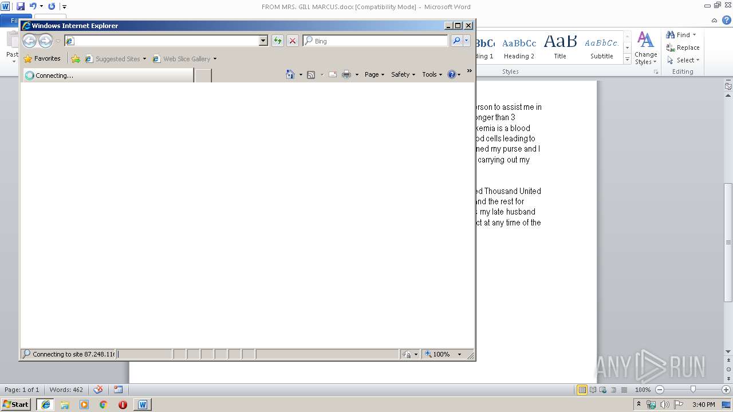The width and height of the screenshot is (733, 412).
Task: Click the Read Mail icon
Action: [x=333, y=74]
